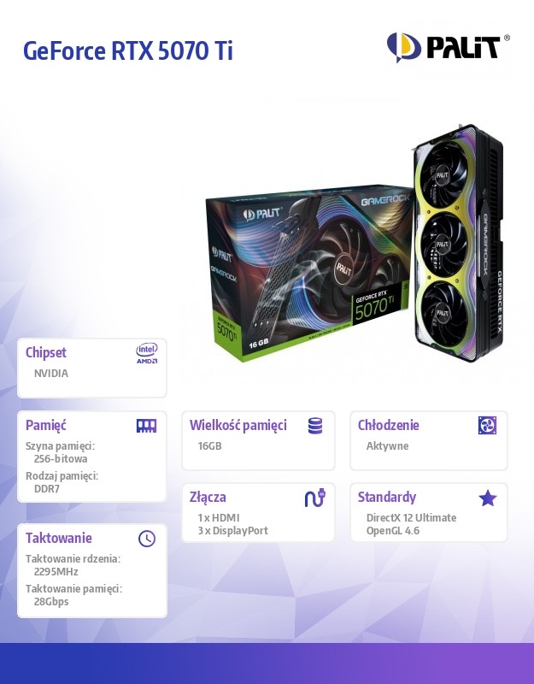Screen dimensions: 534x684
Task: Click the Chłodzenie heading
Action: click(x=388, y=425)
